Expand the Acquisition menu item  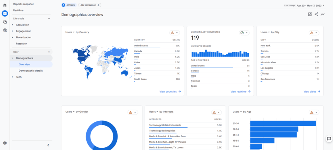tap(22, 25)
